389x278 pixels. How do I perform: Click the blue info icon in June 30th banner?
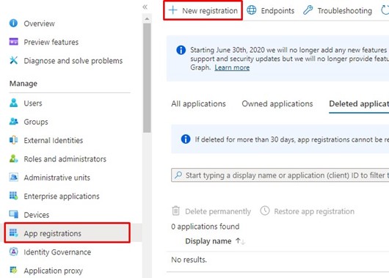coord(181,50)
